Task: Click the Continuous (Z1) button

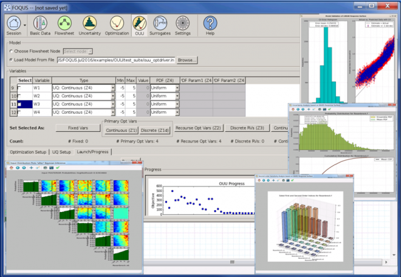Action: (x=122, y=130)
